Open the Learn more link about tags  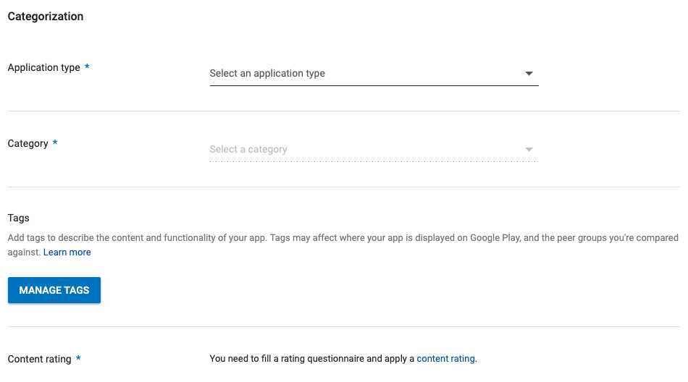click(x=67, y=252)
